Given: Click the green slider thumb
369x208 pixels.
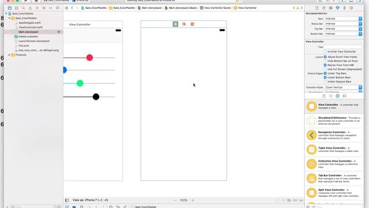Looking at the screenshot, I should pos(80,83).
